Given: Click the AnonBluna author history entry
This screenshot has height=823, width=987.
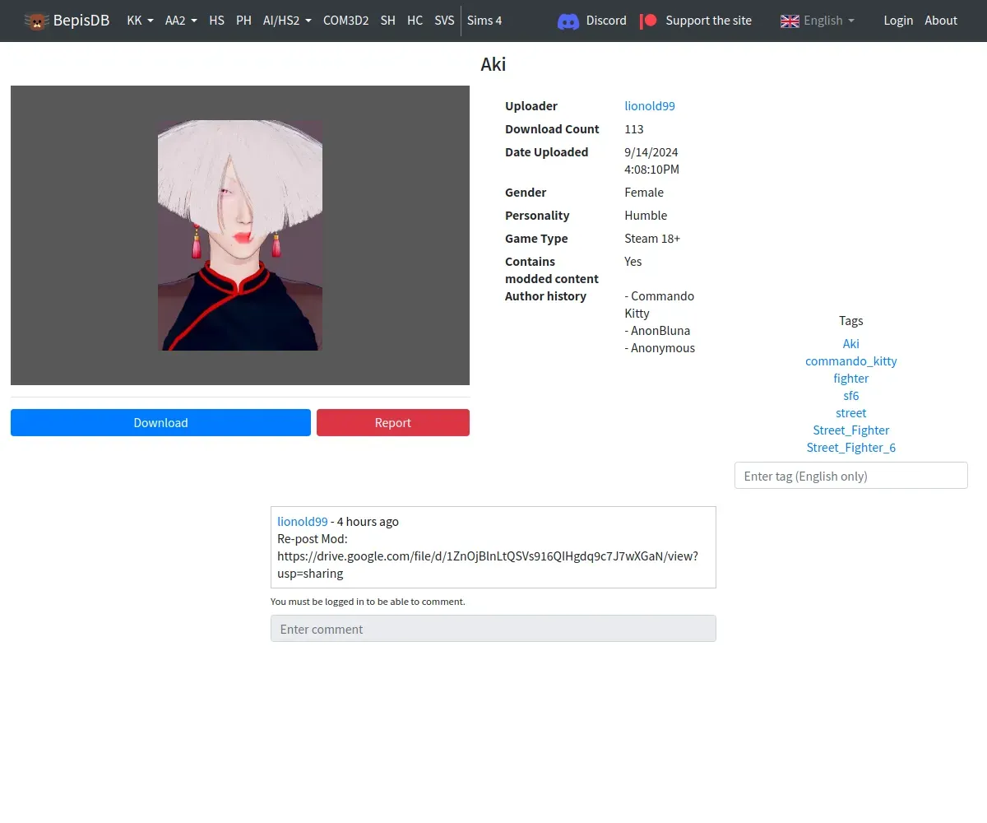Looking at the screenshot, I should click(x=657, y=330).
